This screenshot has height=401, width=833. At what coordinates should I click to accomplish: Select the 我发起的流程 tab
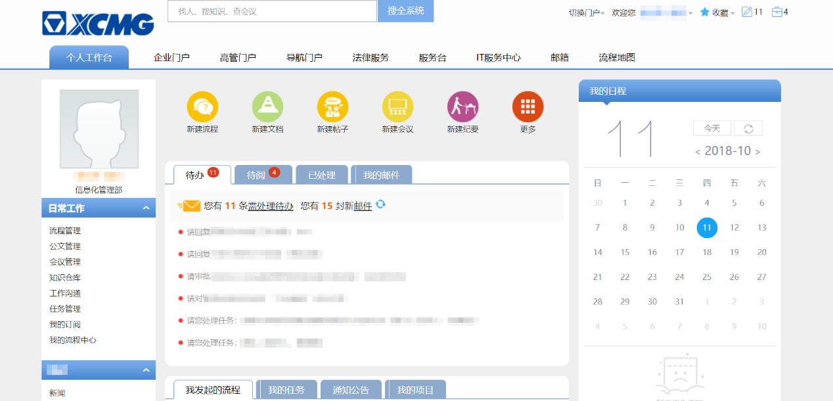(x=213, y=390)
